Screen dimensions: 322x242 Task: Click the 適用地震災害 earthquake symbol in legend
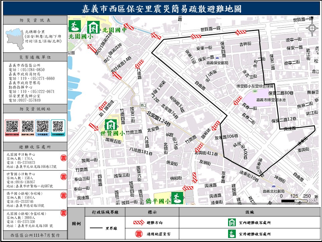(138, 234)
